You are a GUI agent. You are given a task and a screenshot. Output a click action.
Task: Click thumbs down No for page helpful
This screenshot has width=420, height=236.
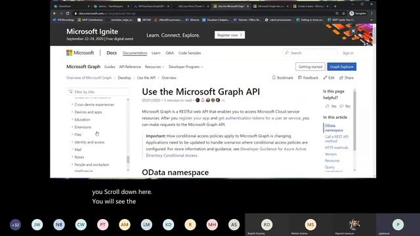pos(345,106)
